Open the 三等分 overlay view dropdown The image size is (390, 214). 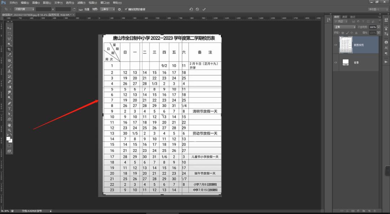coord(108,9)
